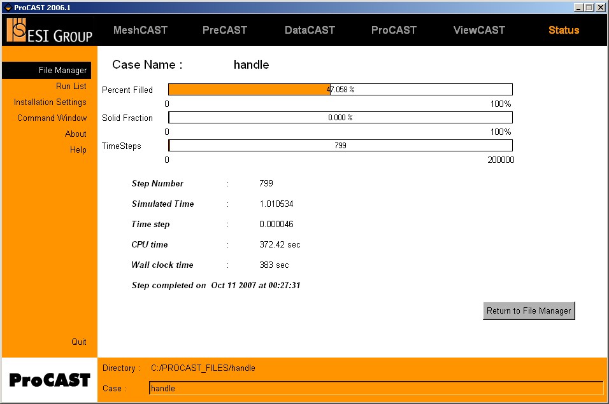Screen dimensions: 609x404
Task: Click the step completed date Oct 11 2007
Action: pyautogui.click(x=233, y=286)
